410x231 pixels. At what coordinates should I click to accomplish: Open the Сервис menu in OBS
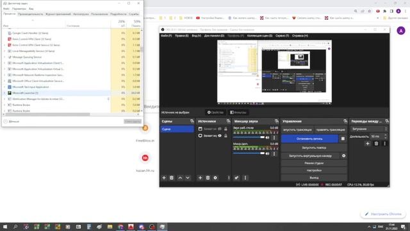coord(282,36)
